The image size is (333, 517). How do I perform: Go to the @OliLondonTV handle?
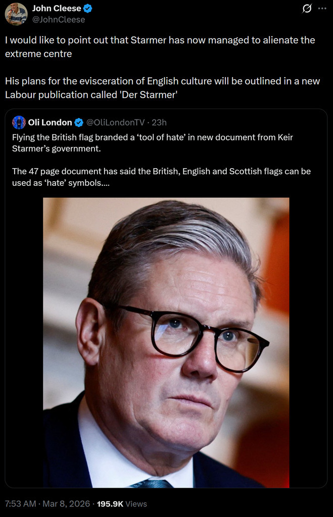tap(116, 123)
